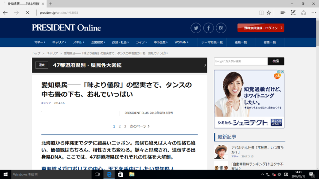Open the Edge Hub icon
This screenshot has width=319, height=179.
pyautogui.click(x=283, y=13)
